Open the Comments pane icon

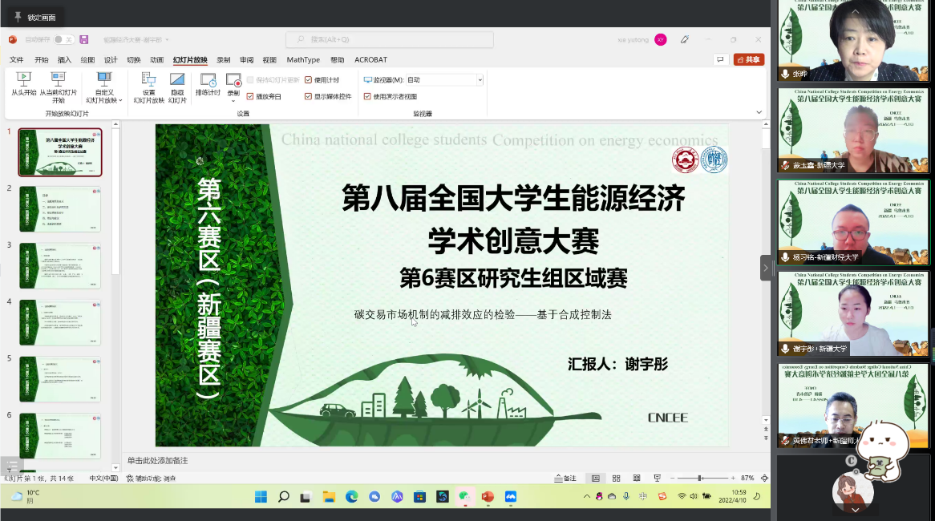click(720, 59)
